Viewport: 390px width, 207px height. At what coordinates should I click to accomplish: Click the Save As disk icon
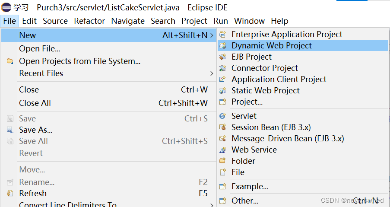pos(10,130)
